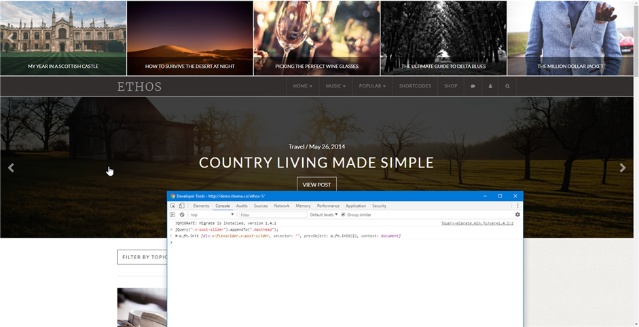This screenshot has height=327, width=639.
Task: Open the MUSIC menu in site navigation
Action: pyautogui.click(x=335, y=86)
